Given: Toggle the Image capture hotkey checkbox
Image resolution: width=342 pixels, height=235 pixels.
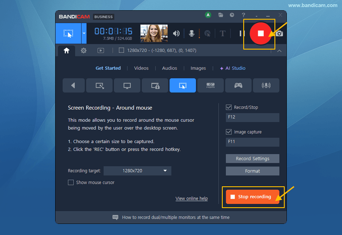Looking at the screenshot, I should pyautogui.click(x=229, y=132).
